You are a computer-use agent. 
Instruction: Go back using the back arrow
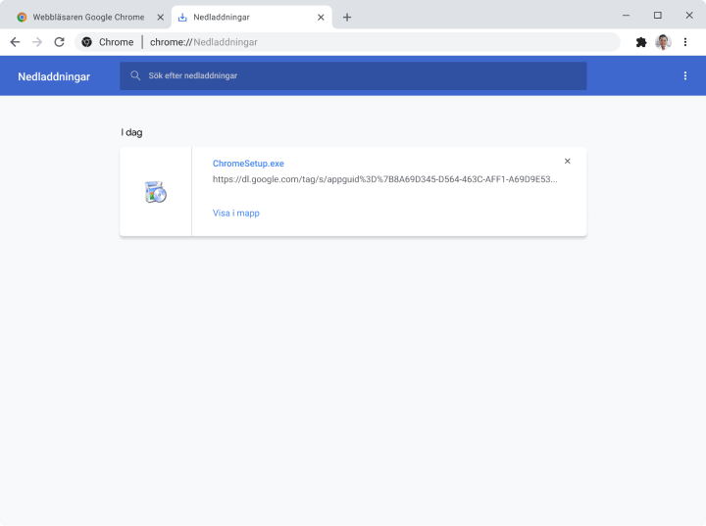point(15,42)
